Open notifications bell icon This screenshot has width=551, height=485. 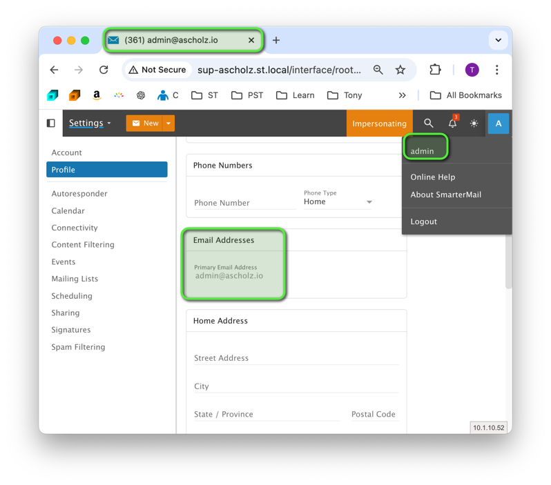tap(452, 123)
